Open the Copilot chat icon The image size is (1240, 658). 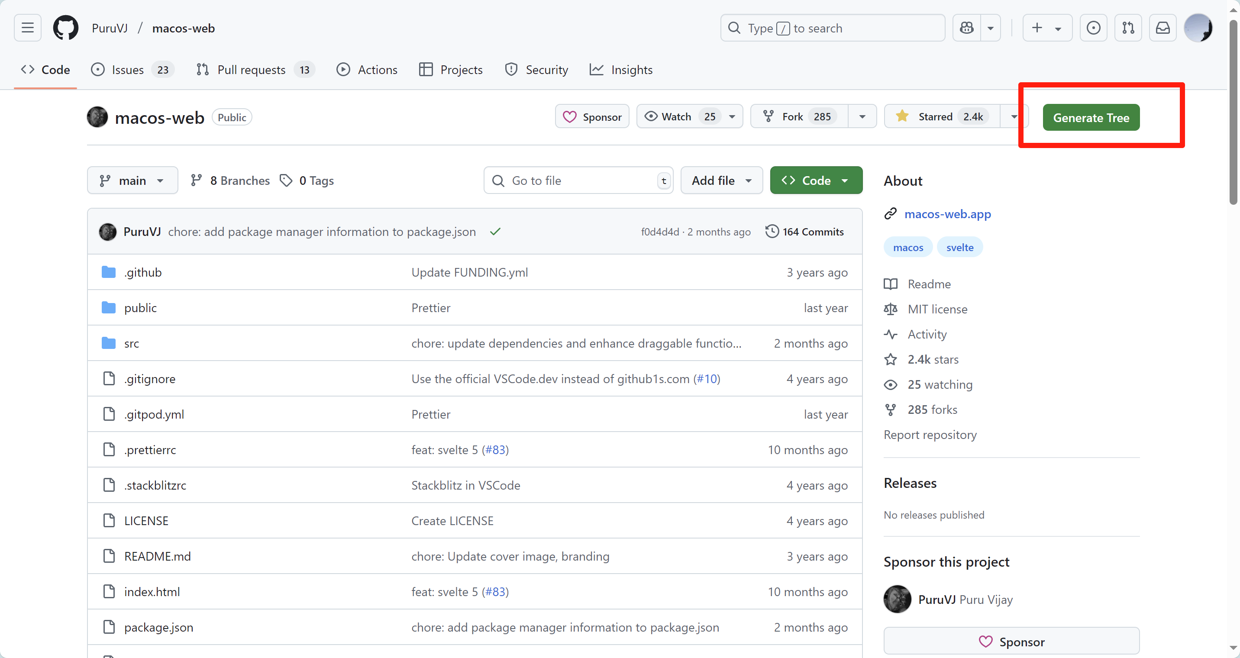coord(966,28)
